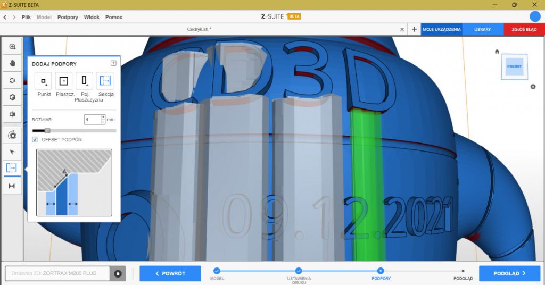Click the Rozmiar input field
Viewport: 545px width, 285px height.
click(93, 120)
